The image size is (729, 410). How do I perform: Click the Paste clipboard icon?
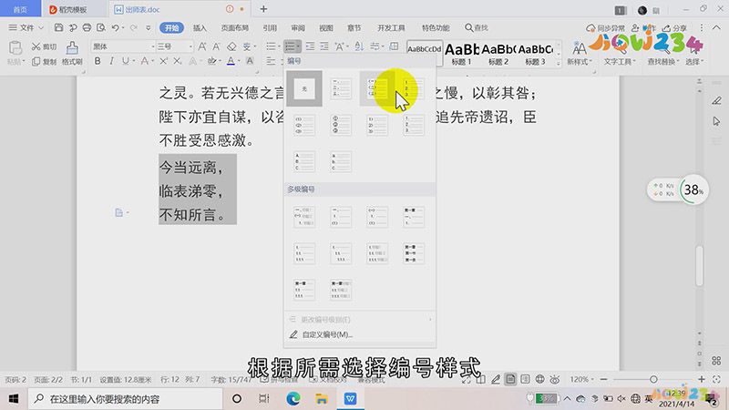click(x=15, y=47)
